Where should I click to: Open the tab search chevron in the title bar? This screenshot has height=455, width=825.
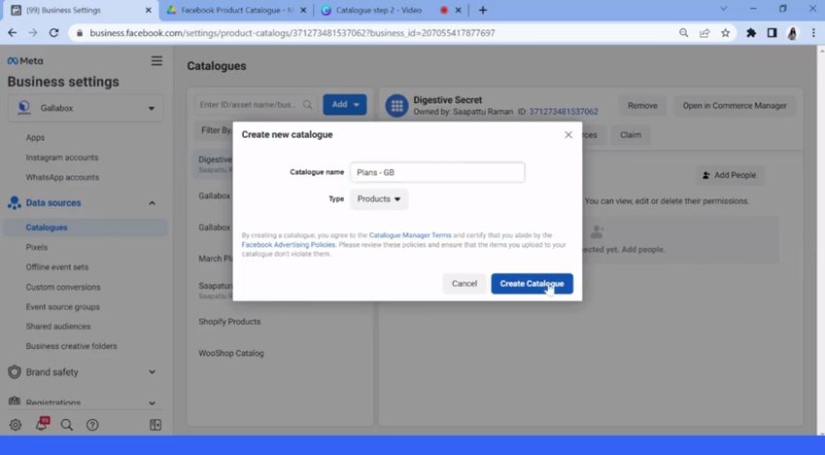click(723, 9)
